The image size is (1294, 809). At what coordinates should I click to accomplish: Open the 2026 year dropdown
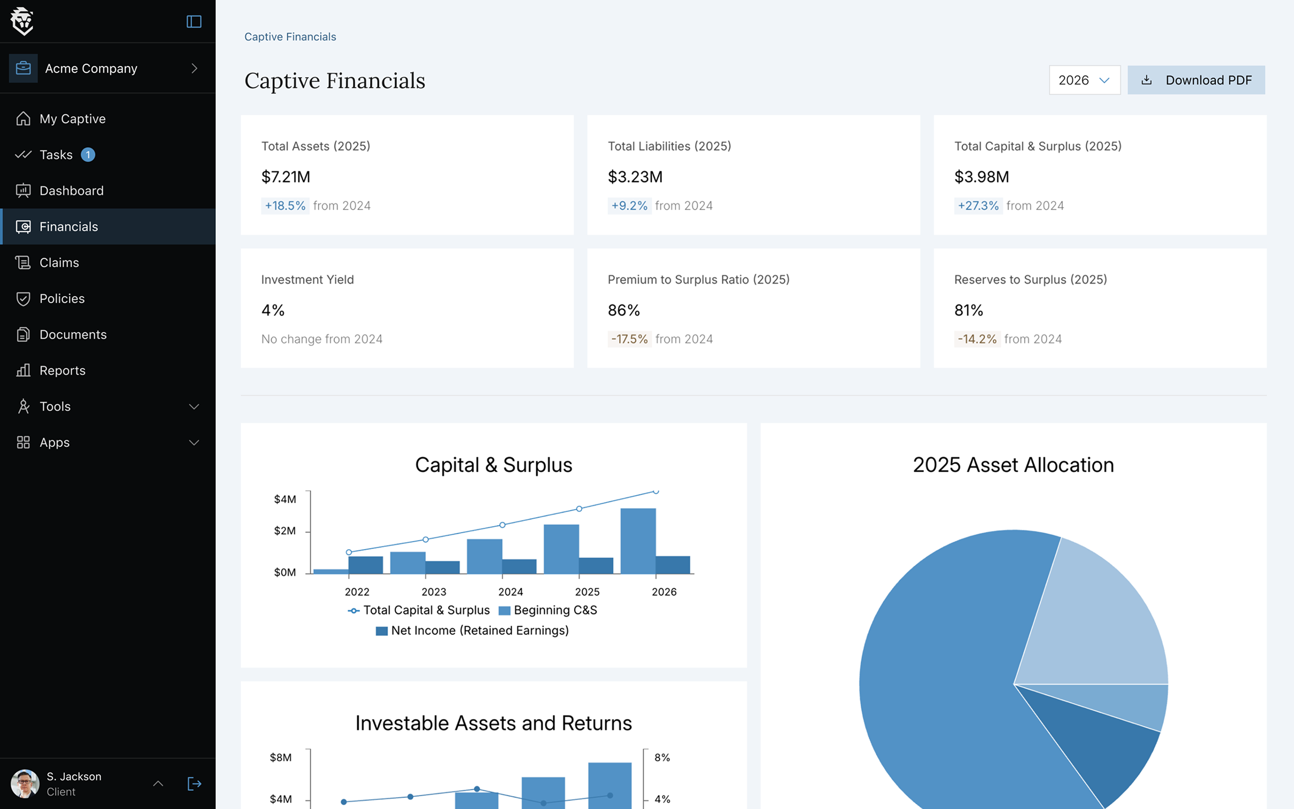coord(1084,80)
